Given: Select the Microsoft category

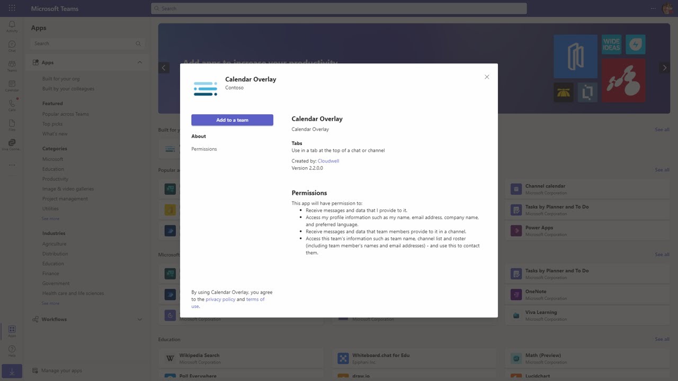Looking at the screenshot, I should click(x=52, y=159).
